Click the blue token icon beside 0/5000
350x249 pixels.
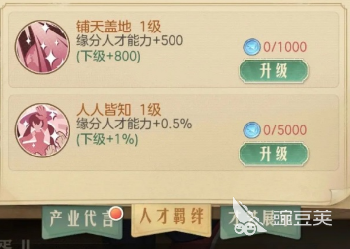(x=251, y=130)
